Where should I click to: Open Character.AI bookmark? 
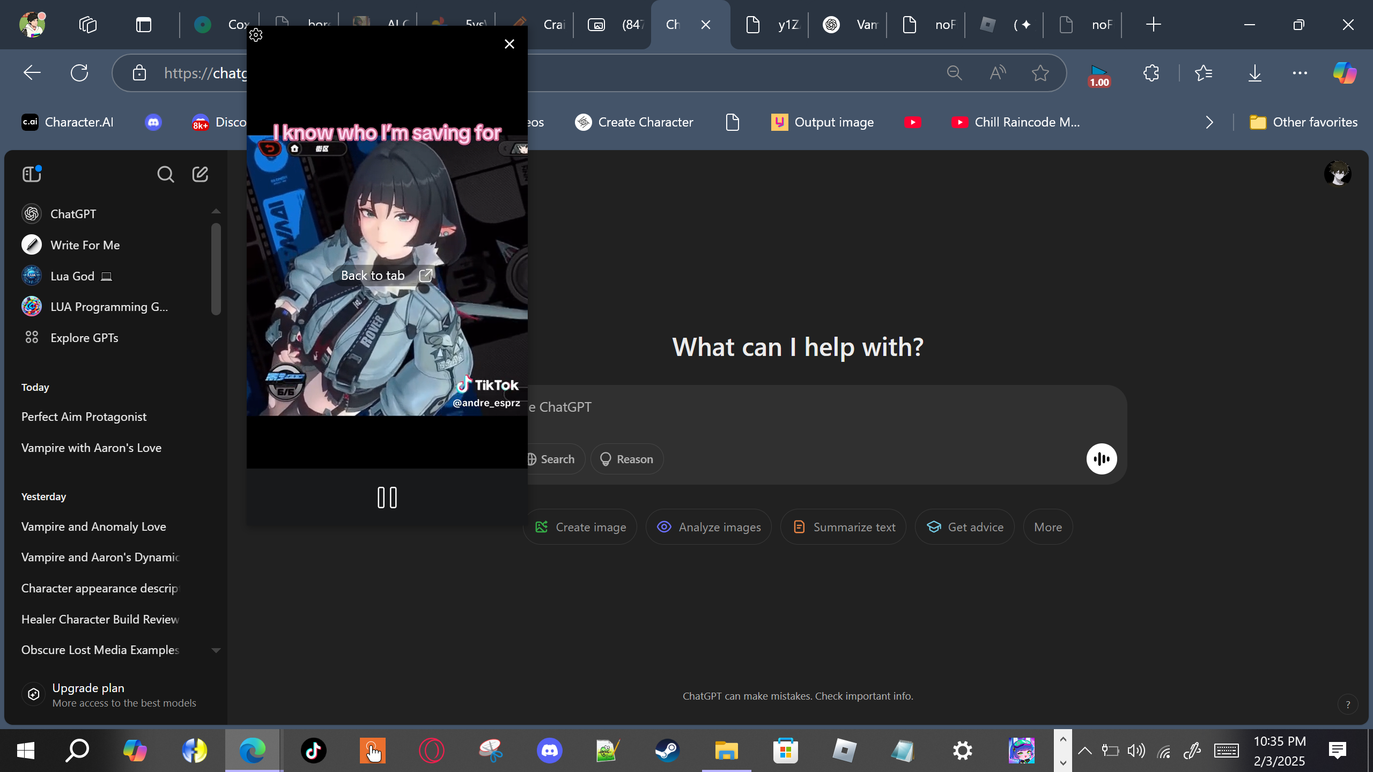[x=68, y=122]
